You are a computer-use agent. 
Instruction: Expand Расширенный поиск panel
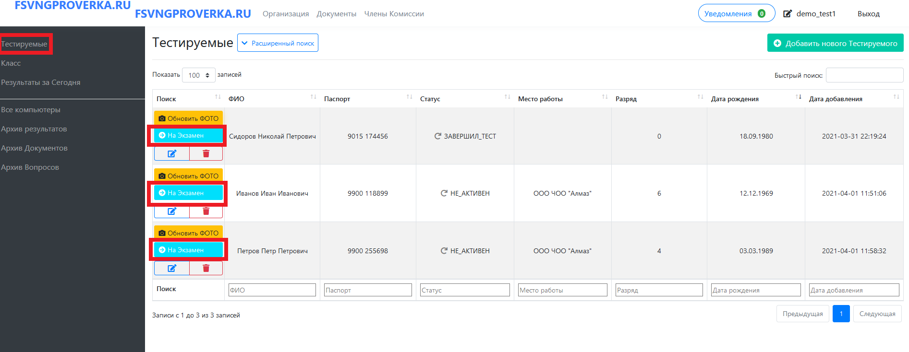[x=278, y=43]
